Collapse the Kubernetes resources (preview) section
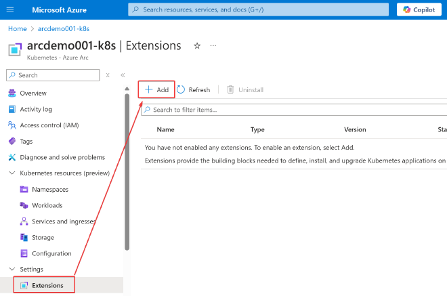The width and height of the screenshot is (447, 296). tap(12, 173)
